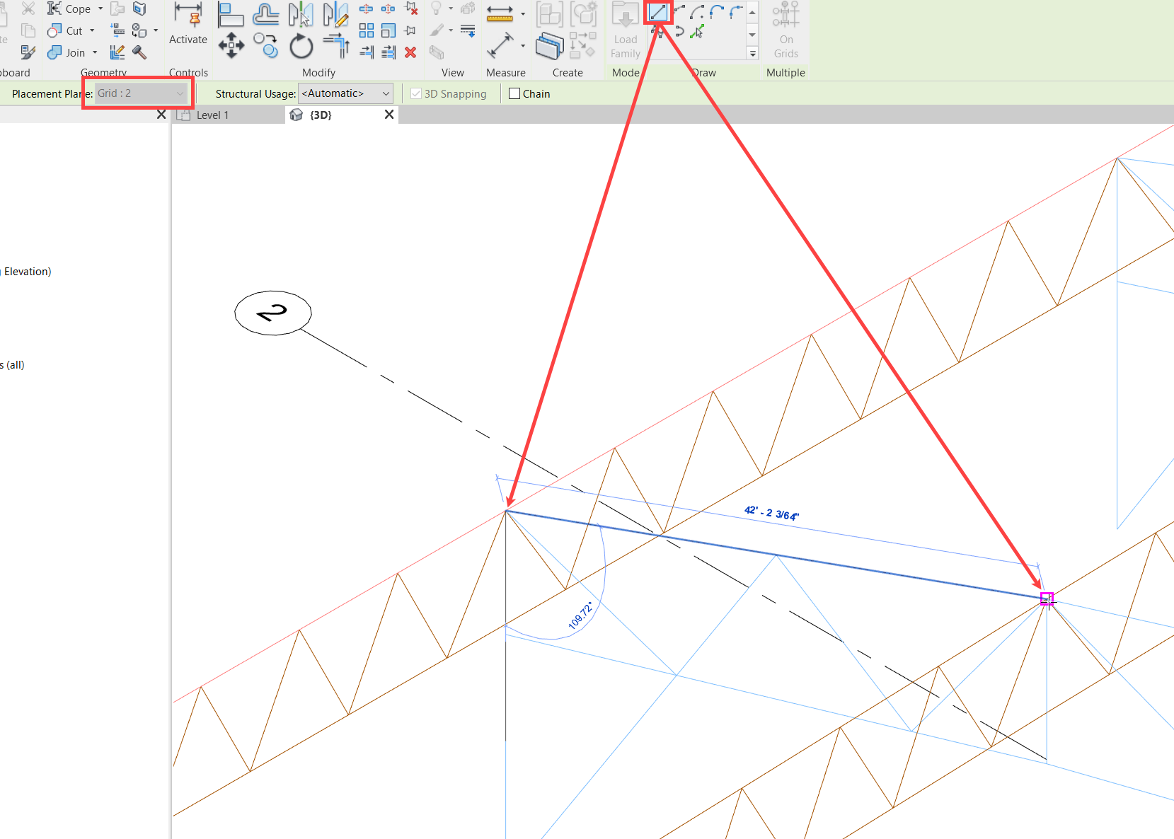
Task: Select the Center-ends Arc draw tool
Action: (696, 12)
